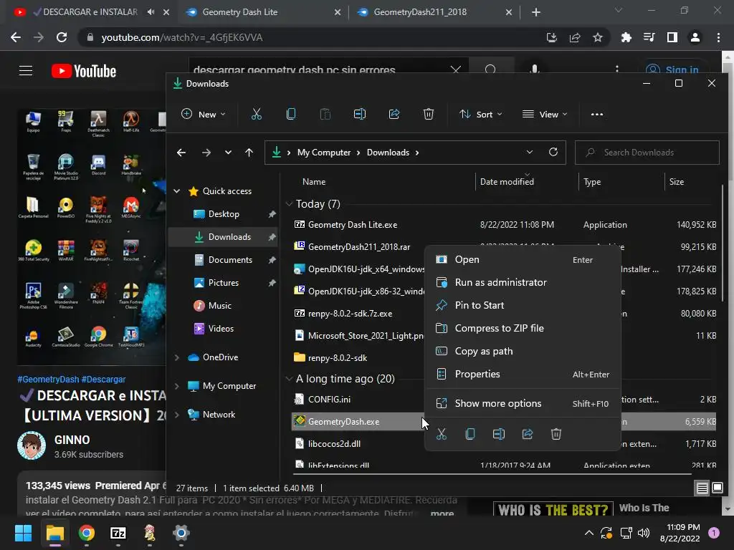Select Compress to ZIP file

[523, 328]
